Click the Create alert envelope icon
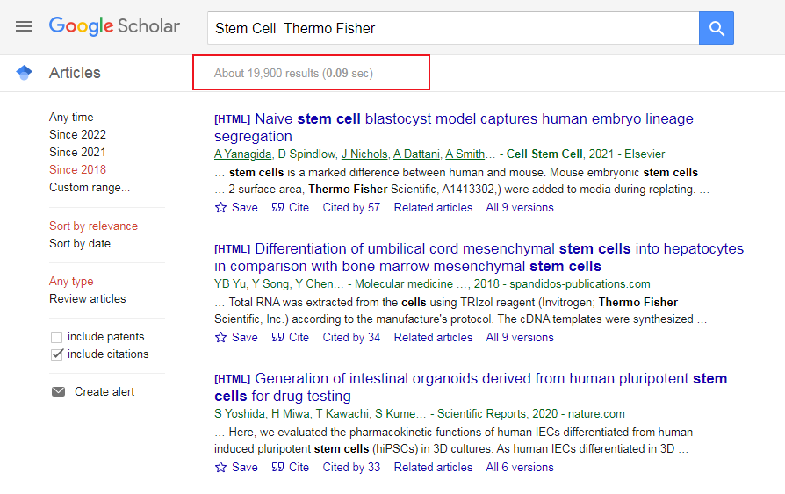The width and height of the screenshot is (785, 494). pyautogui.click(x=59, y=391)
